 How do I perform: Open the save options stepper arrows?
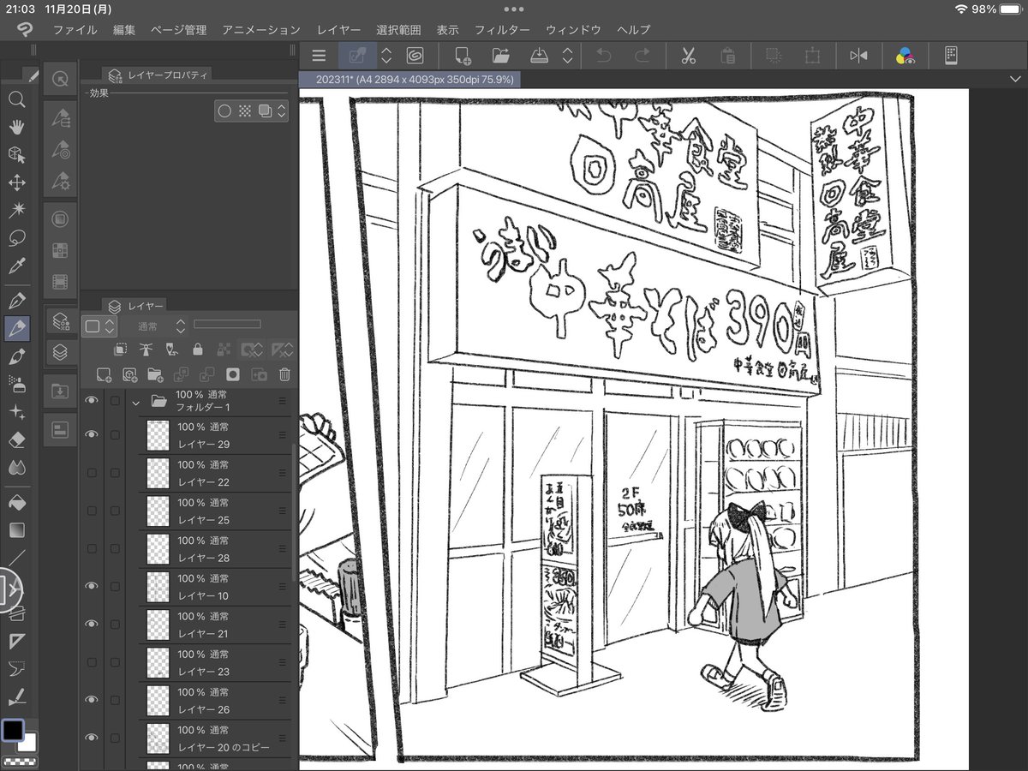[x=567, y=56]
